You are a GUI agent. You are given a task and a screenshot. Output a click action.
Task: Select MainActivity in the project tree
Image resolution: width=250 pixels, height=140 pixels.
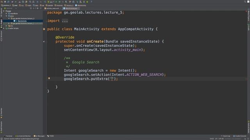(x=23, y=21)
